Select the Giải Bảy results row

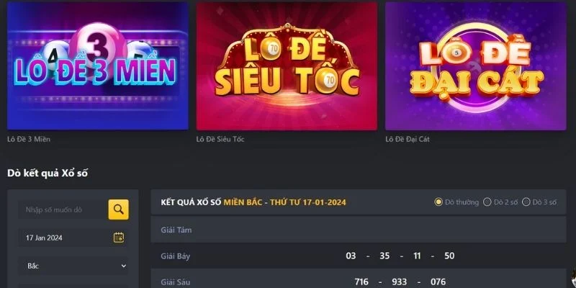tap(359, 256)
